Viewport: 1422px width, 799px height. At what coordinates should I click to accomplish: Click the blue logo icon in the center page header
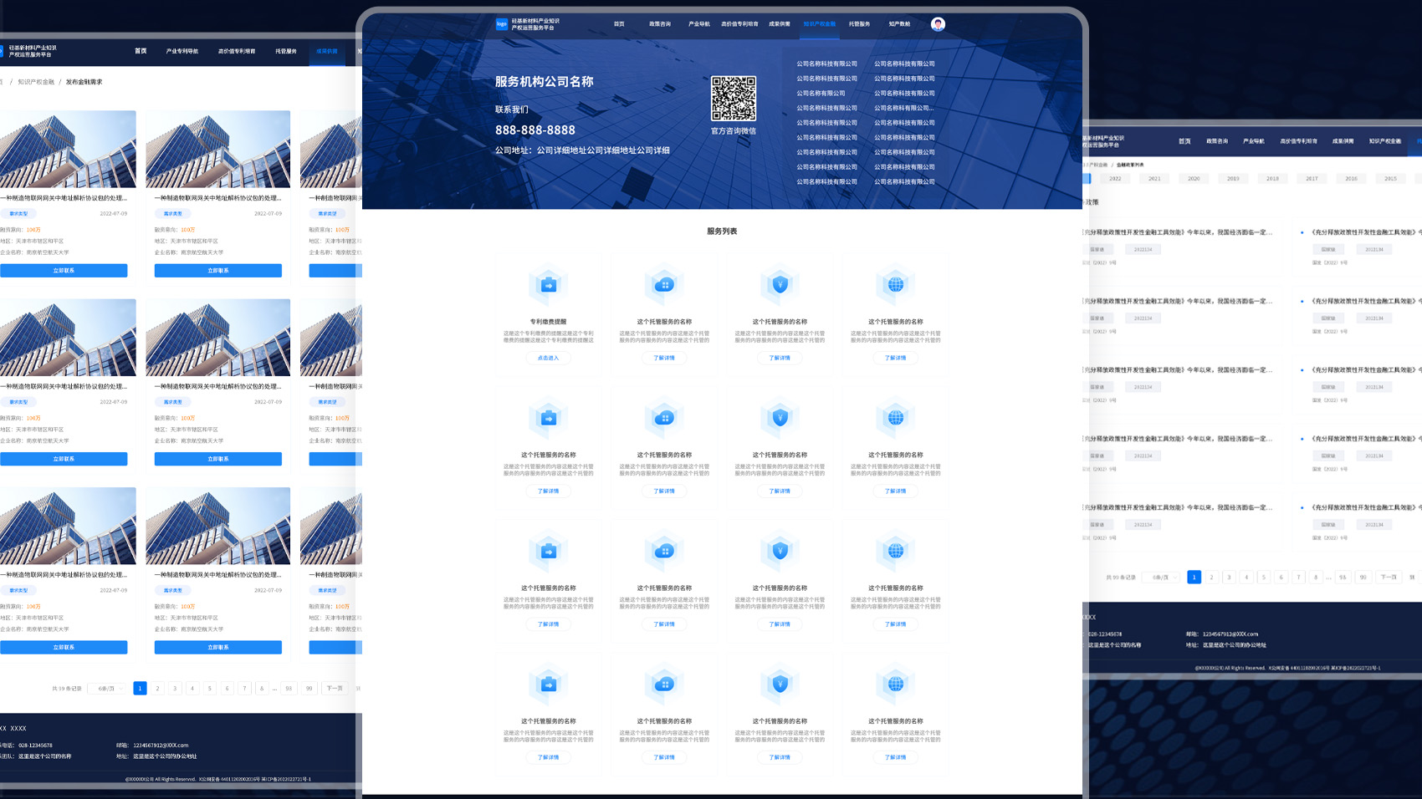coord(502,24)
